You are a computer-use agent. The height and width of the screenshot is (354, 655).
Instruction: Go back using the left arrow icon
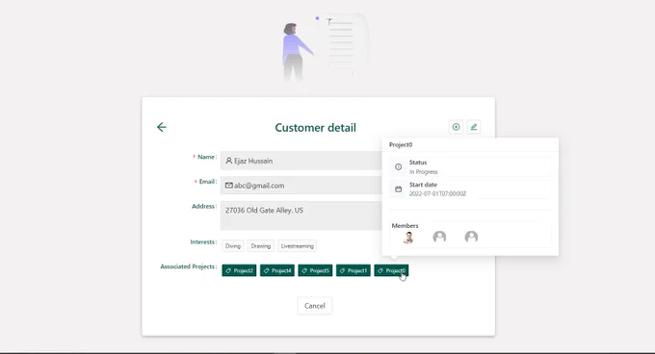coord(162,127)
